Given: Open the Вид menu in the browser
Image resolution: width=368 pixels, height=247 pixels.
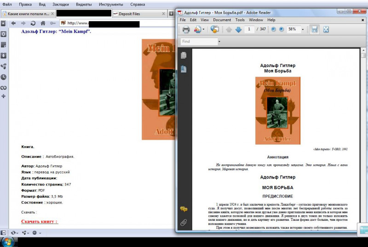Looking at the screenshot, I should coord(42,4).
